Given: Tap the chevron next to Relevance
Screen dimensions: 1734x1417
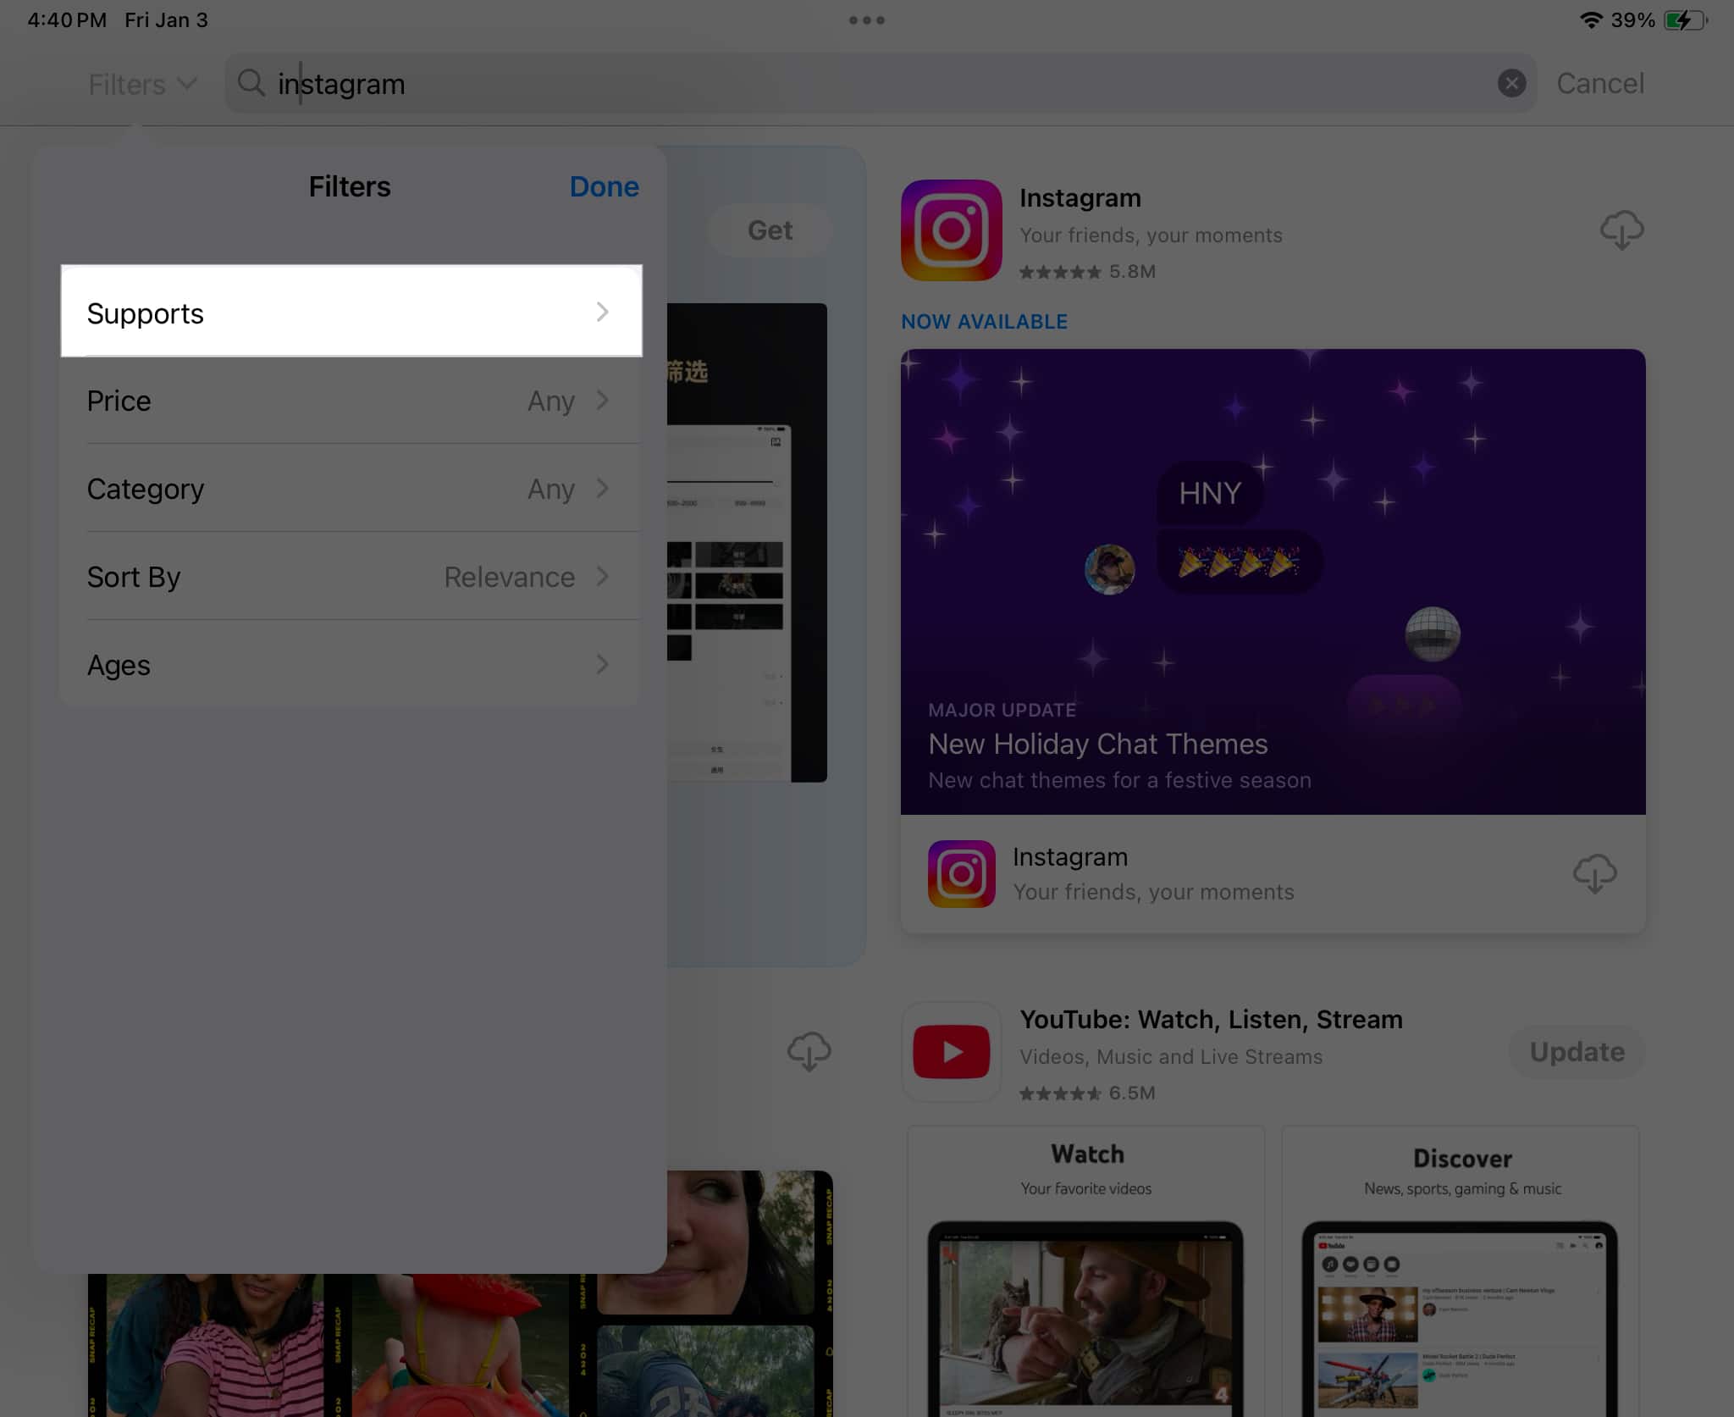Looking at the screenshot, I should [602, 576].
